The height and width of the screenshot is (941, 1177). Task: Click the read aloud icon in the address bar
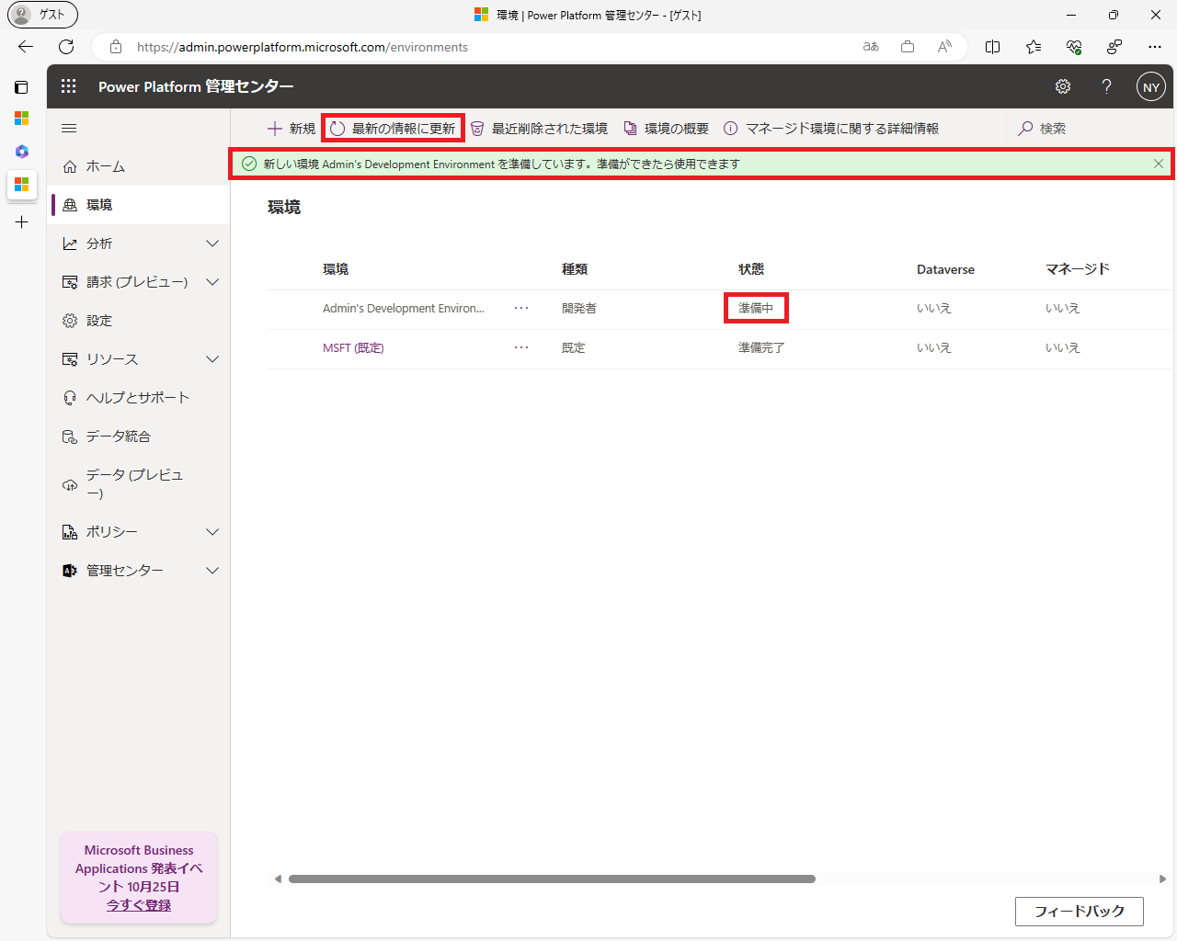coord(944,47)
